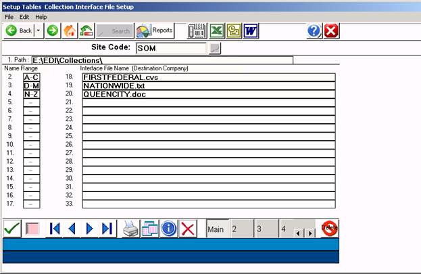Viewport: 421px width, 274px height.
Task: Save the record with the green checkmark
Action: tap(11, 229)
